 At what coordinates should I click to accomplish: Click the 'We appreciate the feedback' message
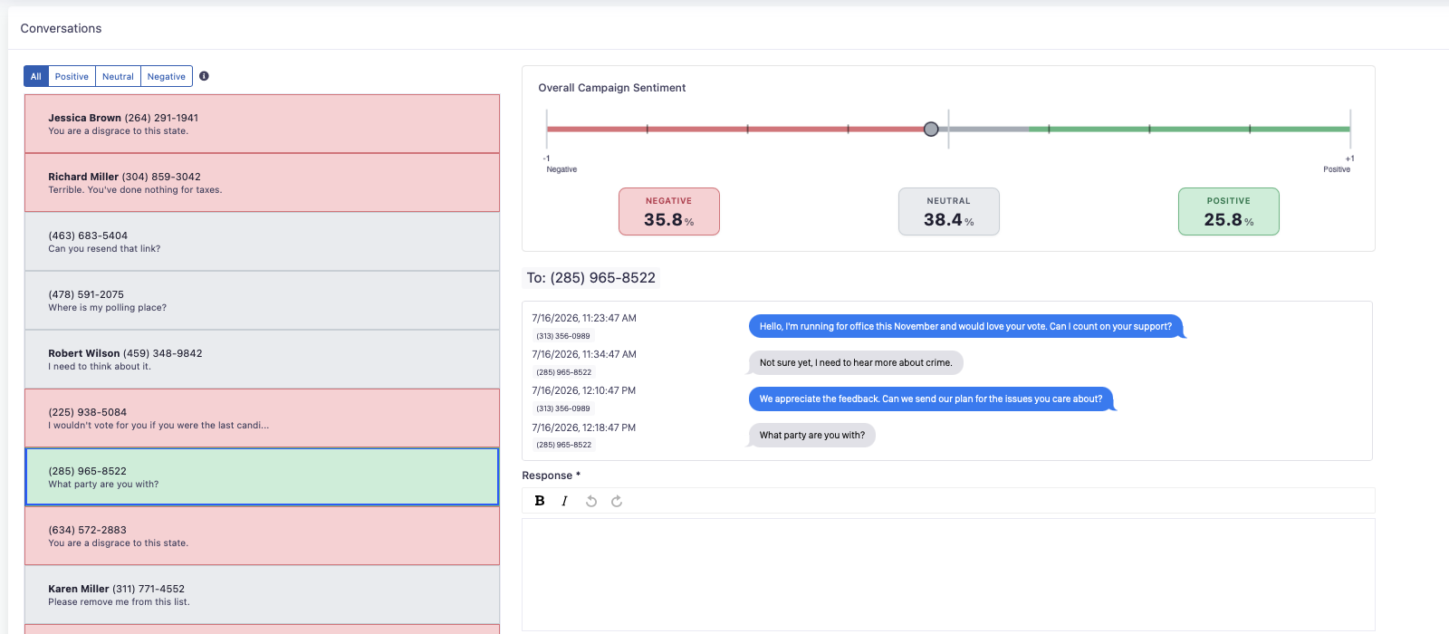click(931, 399)
